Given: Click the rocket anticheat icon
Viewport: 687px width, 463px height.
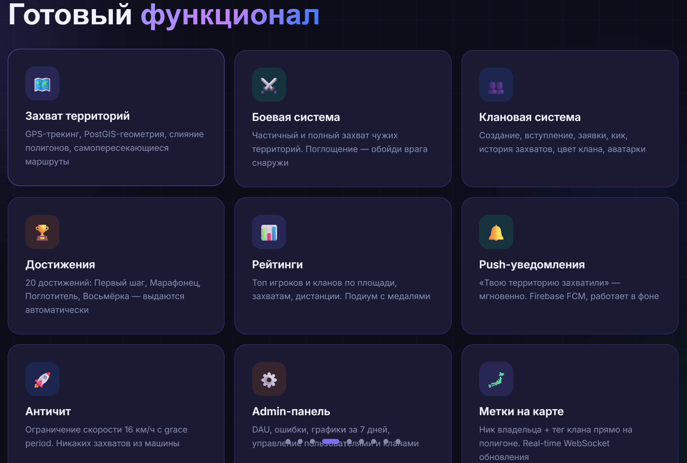Looking at the screenshot, I should tap(42, 379).
